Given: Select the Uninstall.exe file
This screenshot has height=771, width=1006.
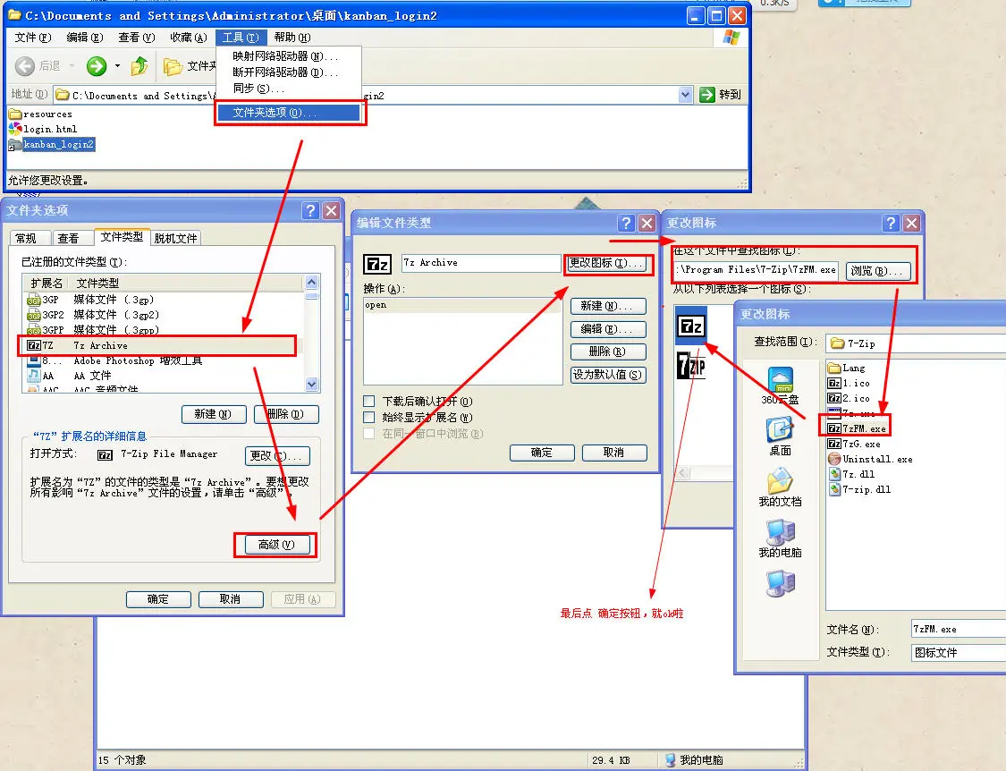Looking at the screenshot, I should (876, 459).
